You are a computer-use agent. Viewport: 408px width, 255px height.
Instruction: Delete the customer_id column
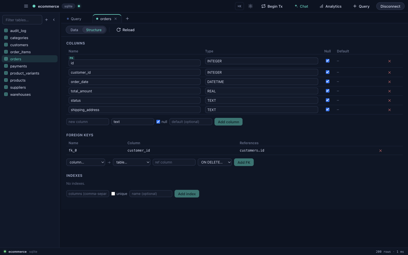390,73
